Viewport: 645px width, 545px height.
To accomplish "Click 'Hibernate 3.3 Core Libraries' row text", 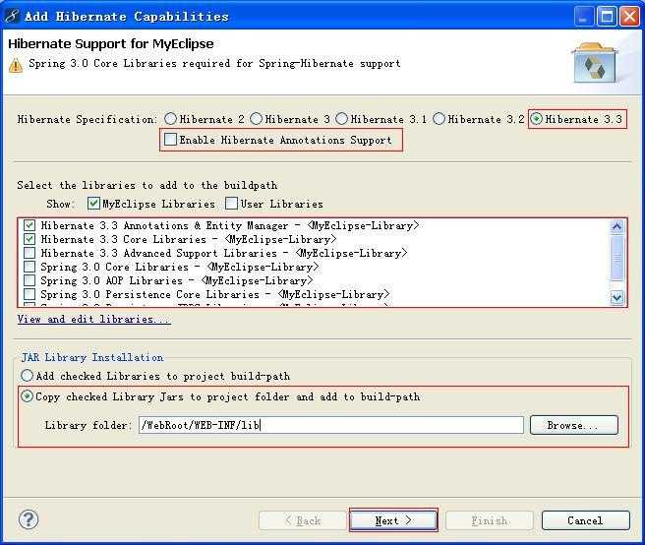I will pyautogui.click(x=189, y=239).
